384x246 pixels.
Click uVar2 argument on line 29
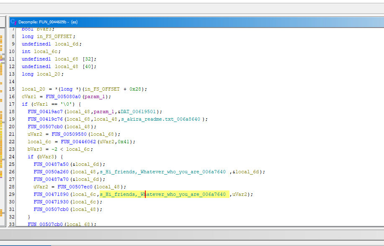pos(240,195)
